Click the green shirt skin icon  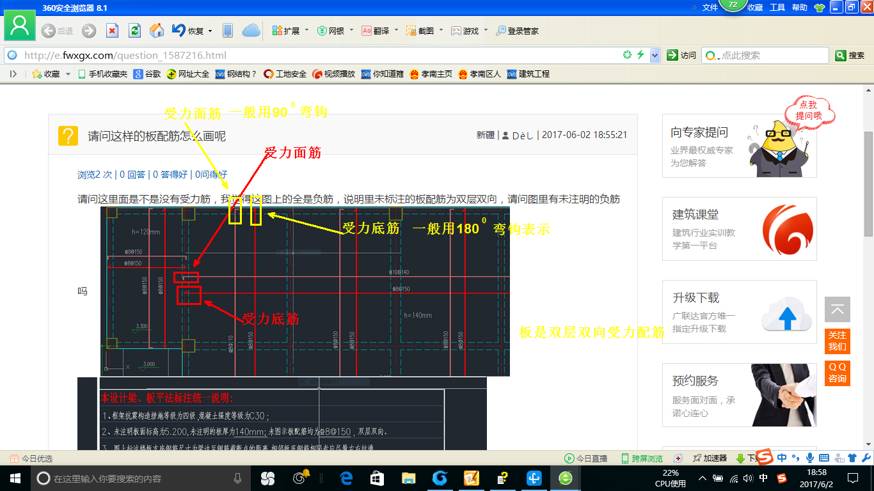819,8
